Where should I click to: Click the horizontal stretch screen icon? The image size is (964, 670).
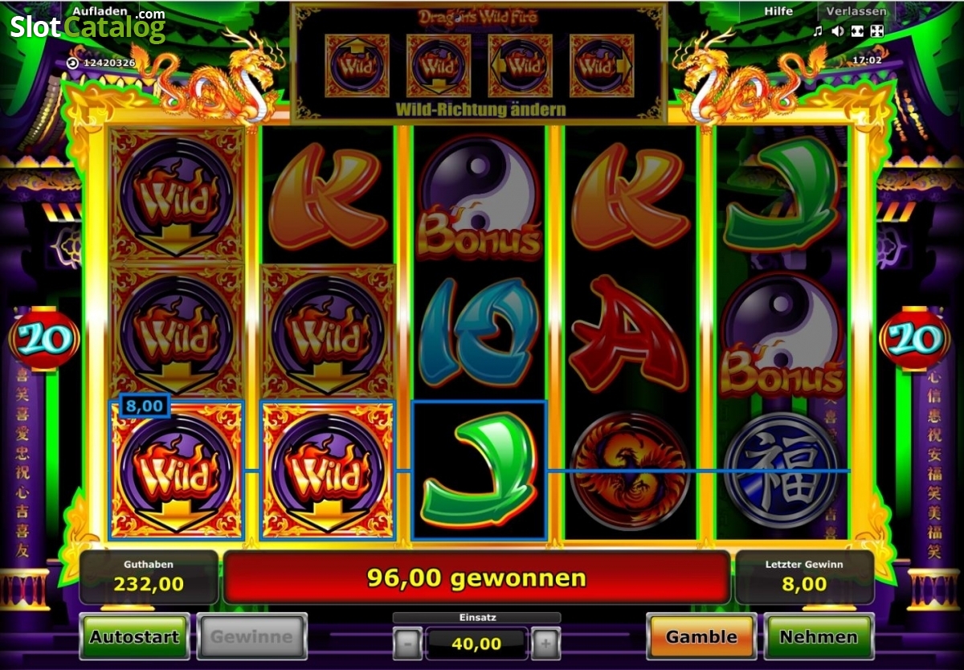pos(857,31)
